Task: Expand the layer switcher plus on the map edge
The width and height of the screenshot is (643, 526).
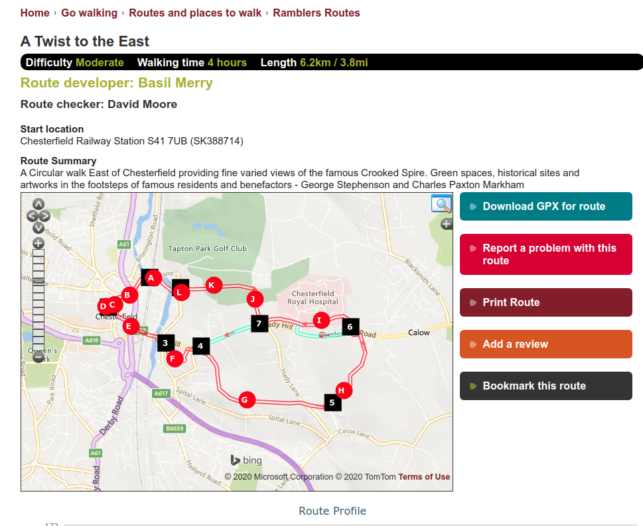Action: click(447, 224)
